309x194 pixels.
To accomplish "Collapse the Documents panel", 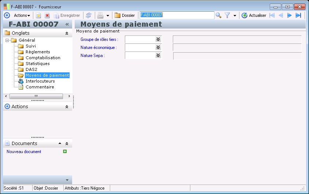I will pos(67,144).
